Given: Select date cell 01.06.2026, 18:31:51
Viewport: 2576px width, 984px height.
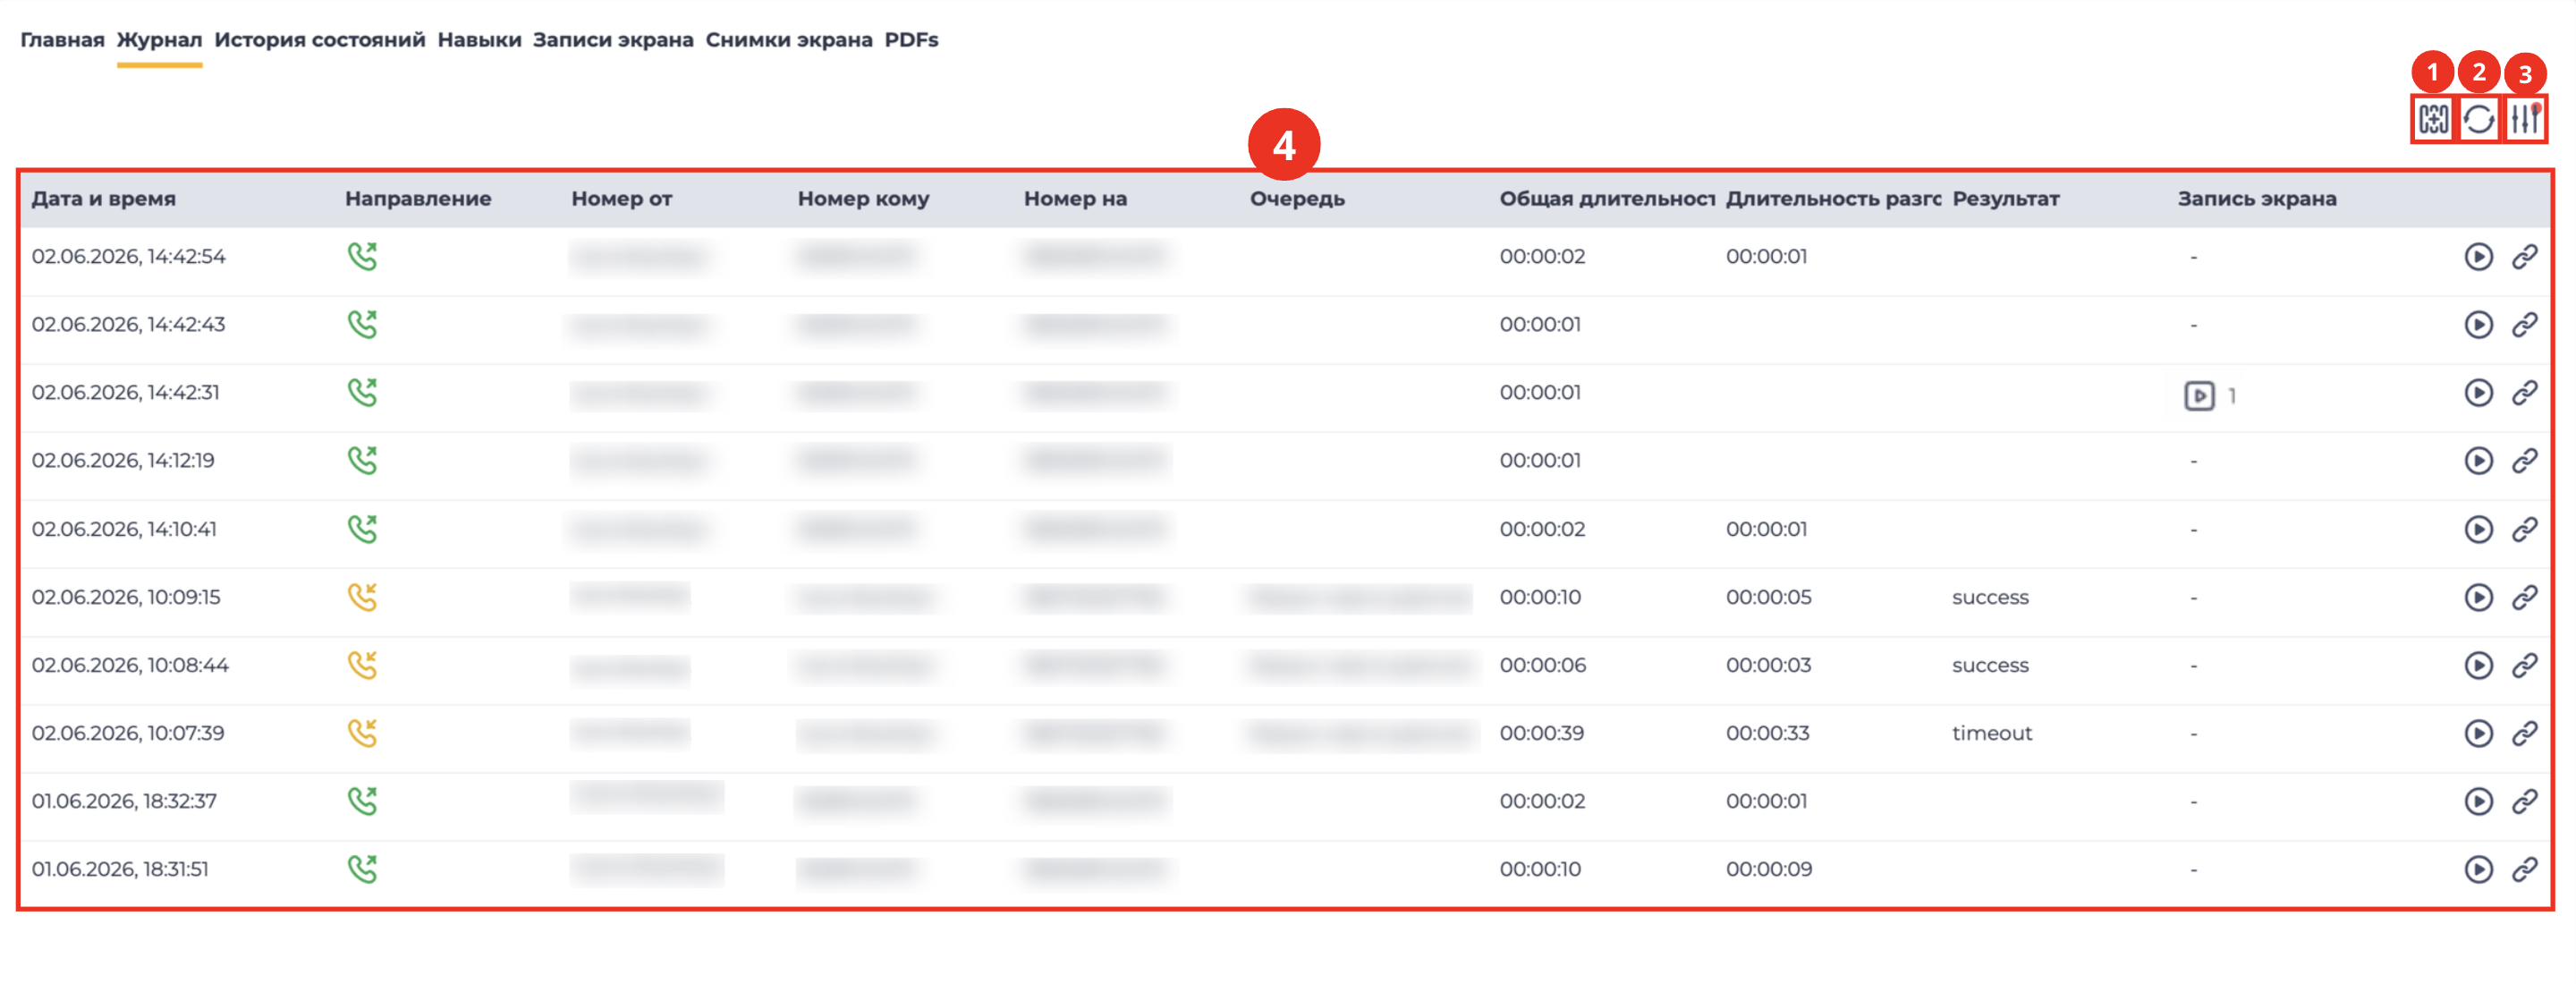Looking at the screenshot, I should point(120,869).
